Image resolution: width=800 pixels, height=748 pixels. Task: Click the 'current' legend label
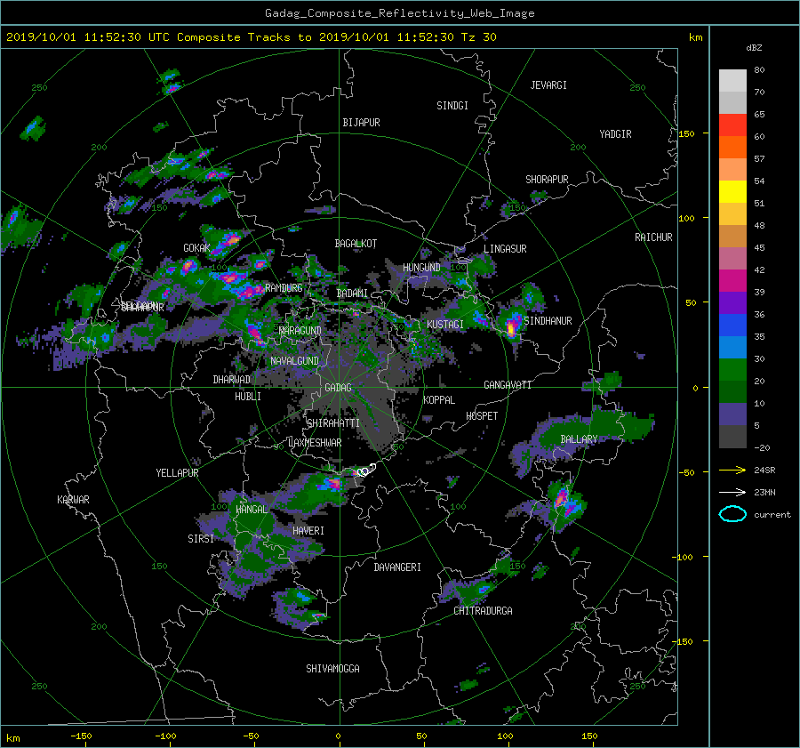772,515
